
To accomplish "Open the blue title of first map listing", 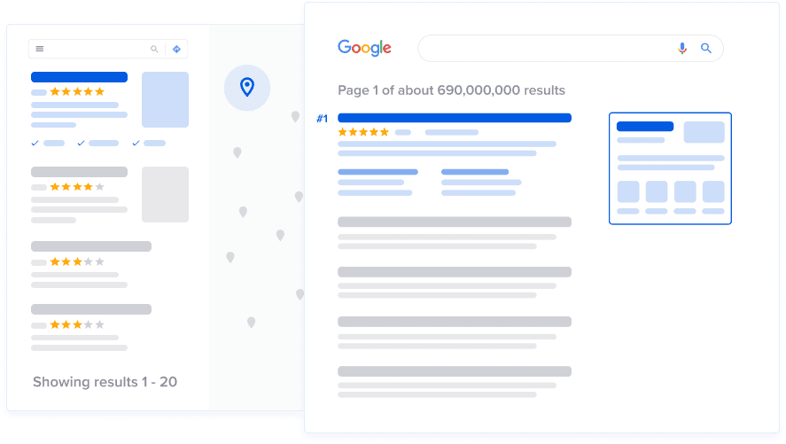I will [79, 77].
